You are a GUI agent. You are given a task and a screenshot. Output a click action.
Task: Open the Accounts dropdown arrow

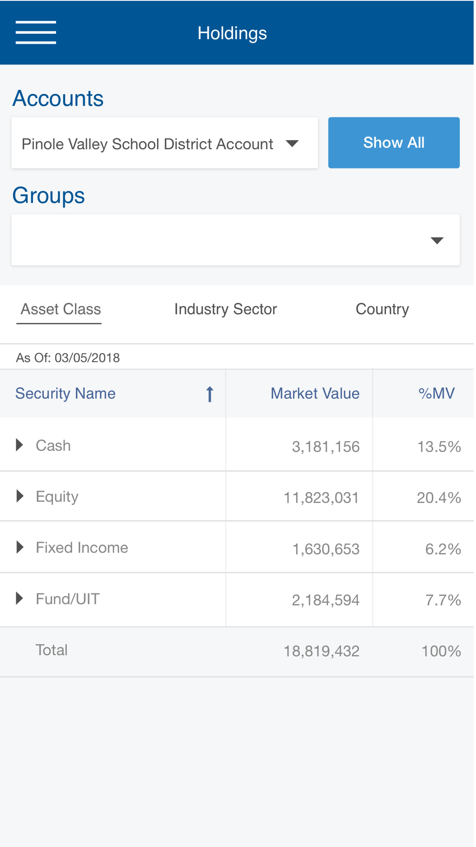point(292,143)
